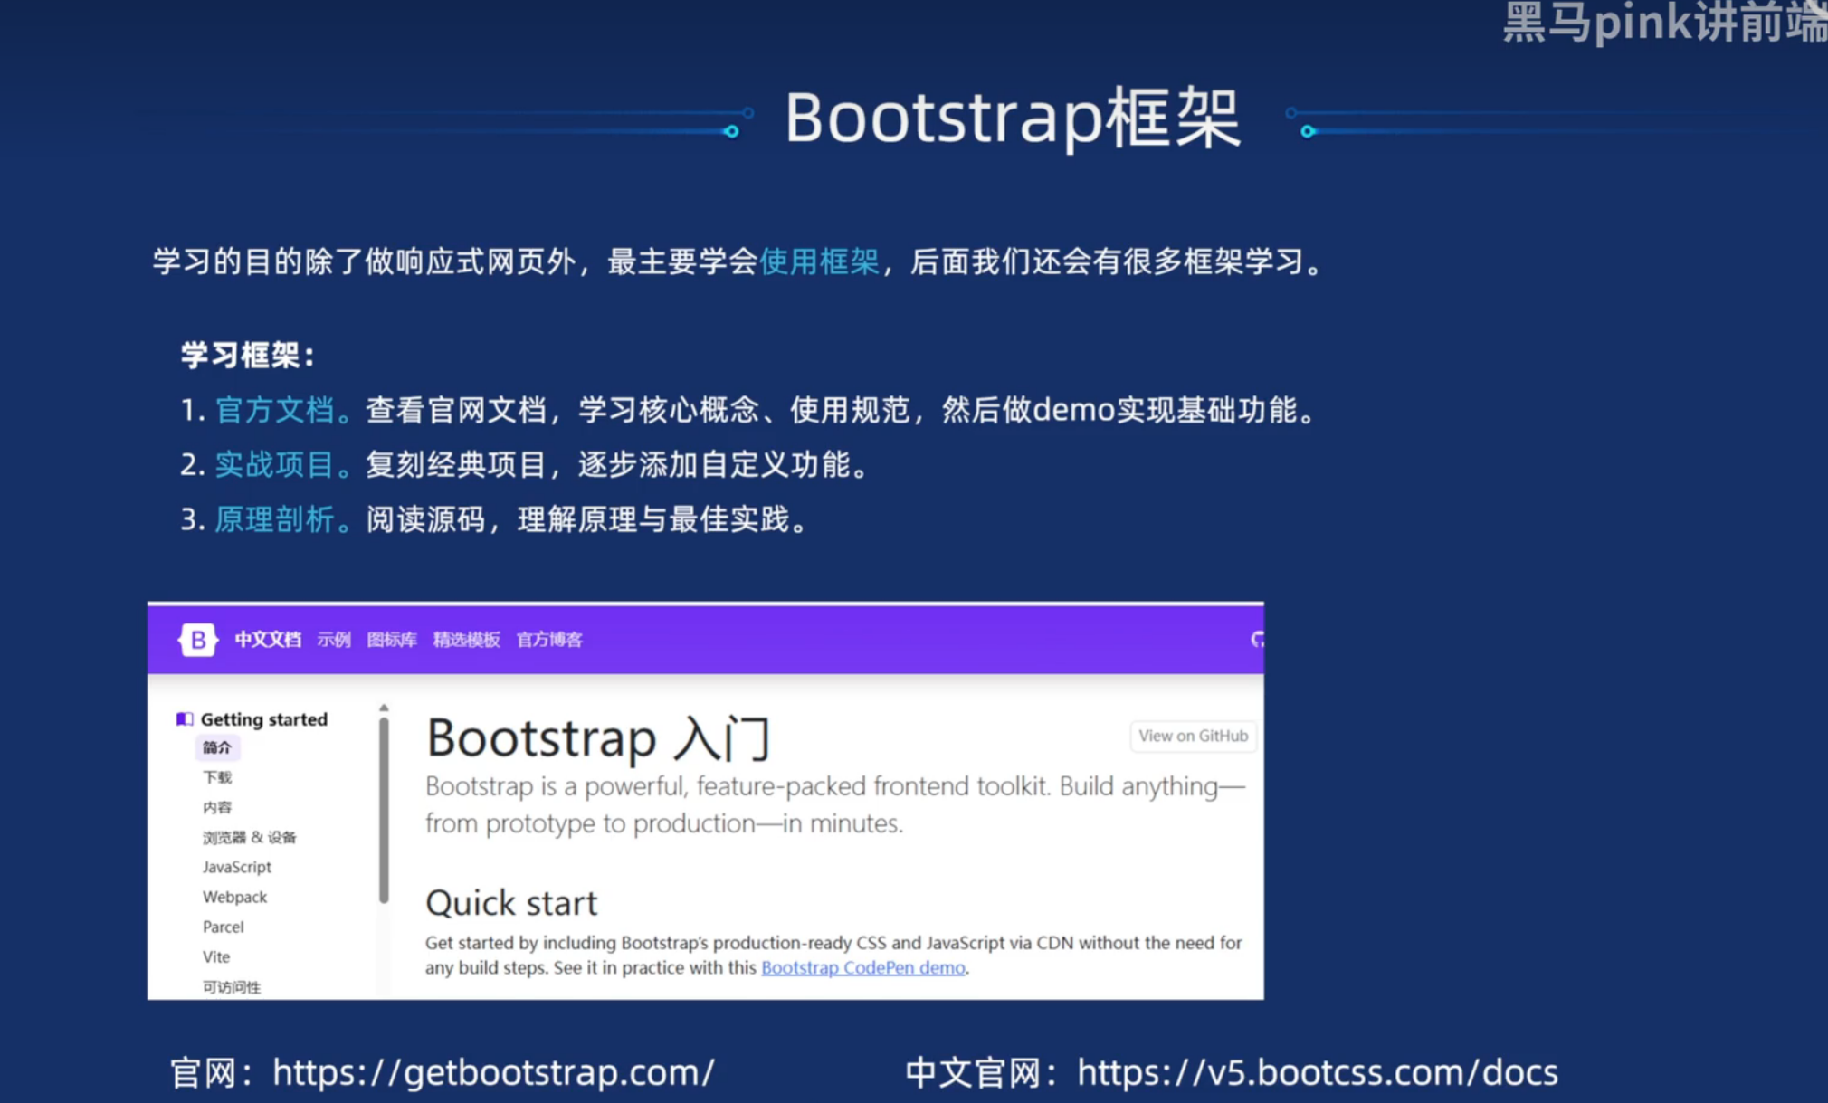The image size is (1828, 1103).
Task: Open the Webpack sidebar entry
Action: pos(234,897)
